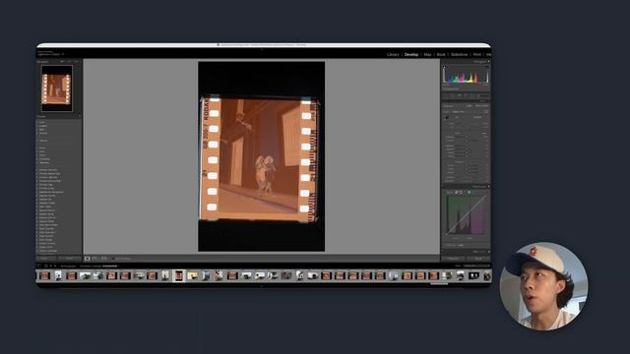Select the parametric curve icon
The width and height of the screenshot is (630, 354).
[456, 193]
